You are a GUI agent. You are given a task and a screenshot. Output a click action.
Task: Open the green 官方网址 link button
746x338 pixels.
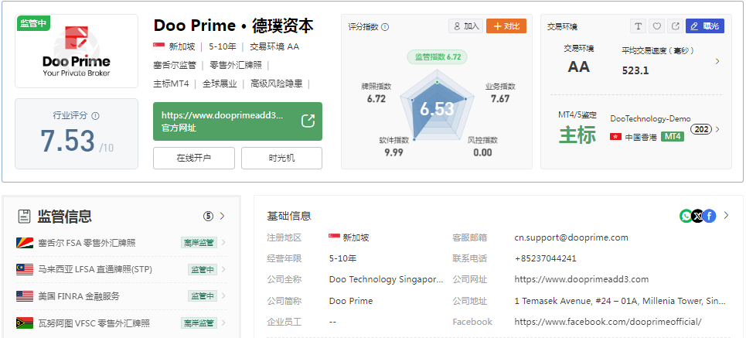coord(237,121)
